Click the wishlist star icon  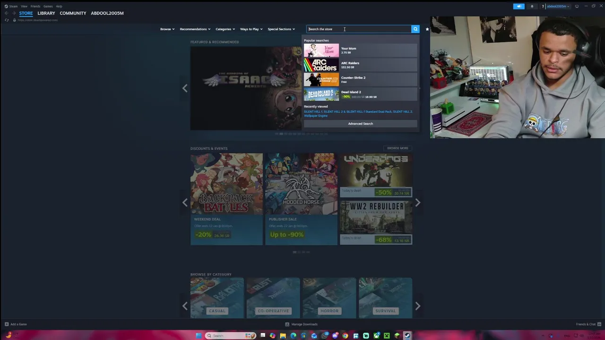click(427, 29)
